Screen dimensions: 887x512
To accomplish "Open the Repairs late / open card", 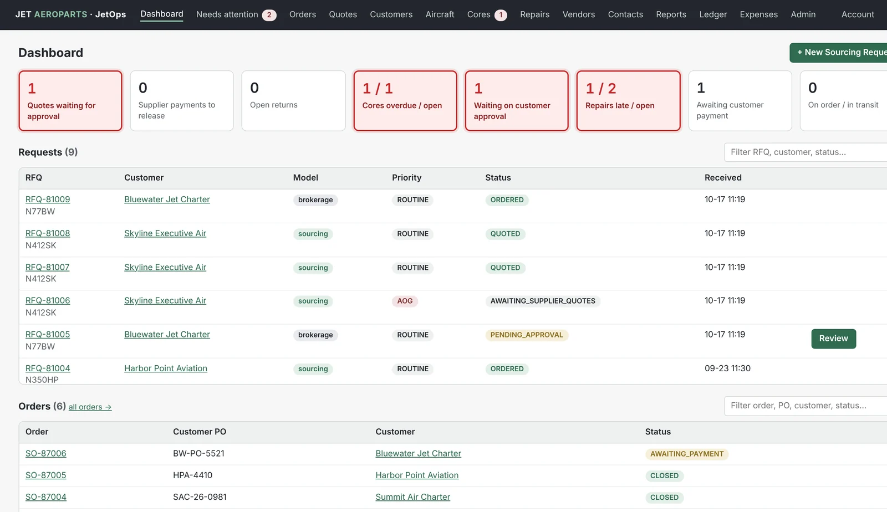I will click(629, 101).
